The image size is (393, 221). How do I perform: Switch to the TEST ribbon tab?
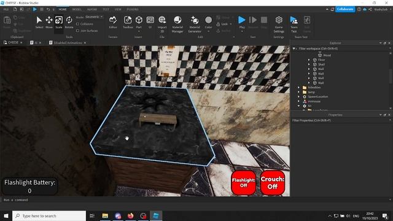106,9
